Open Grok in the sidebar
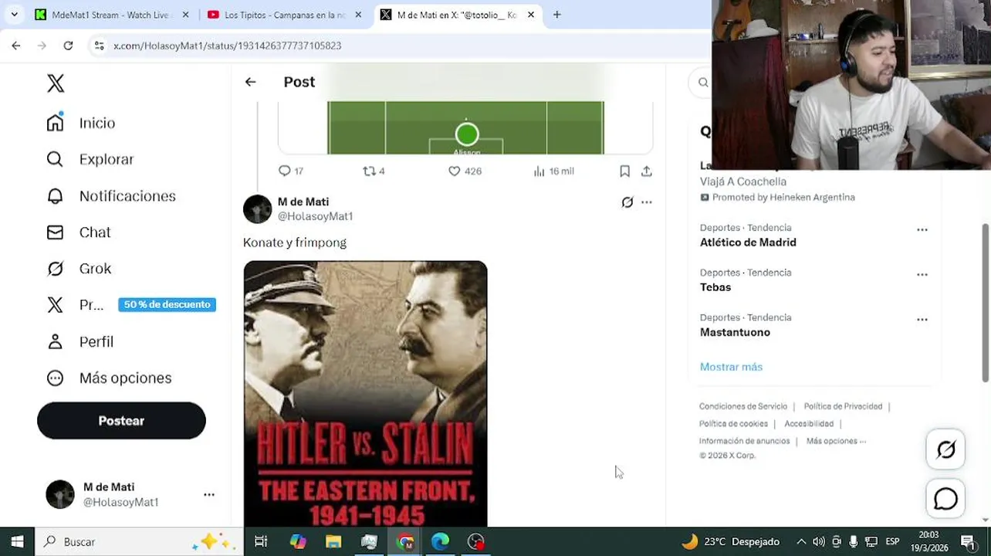This screenshot has width=991, height=556. (79, 269)
